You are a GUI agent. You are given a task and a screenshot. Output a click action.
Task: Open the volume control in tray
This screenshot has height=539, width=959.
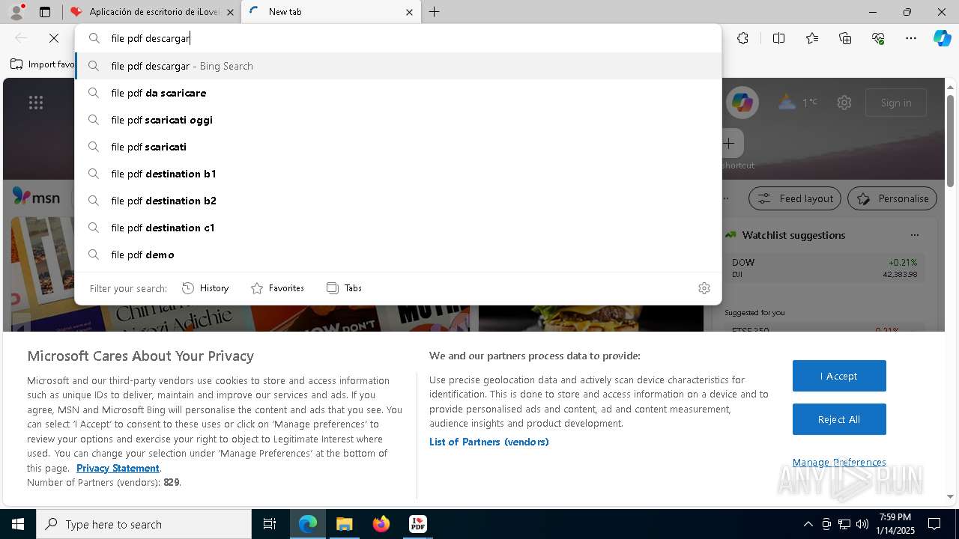pyautogui.click(x=862, y=524)
